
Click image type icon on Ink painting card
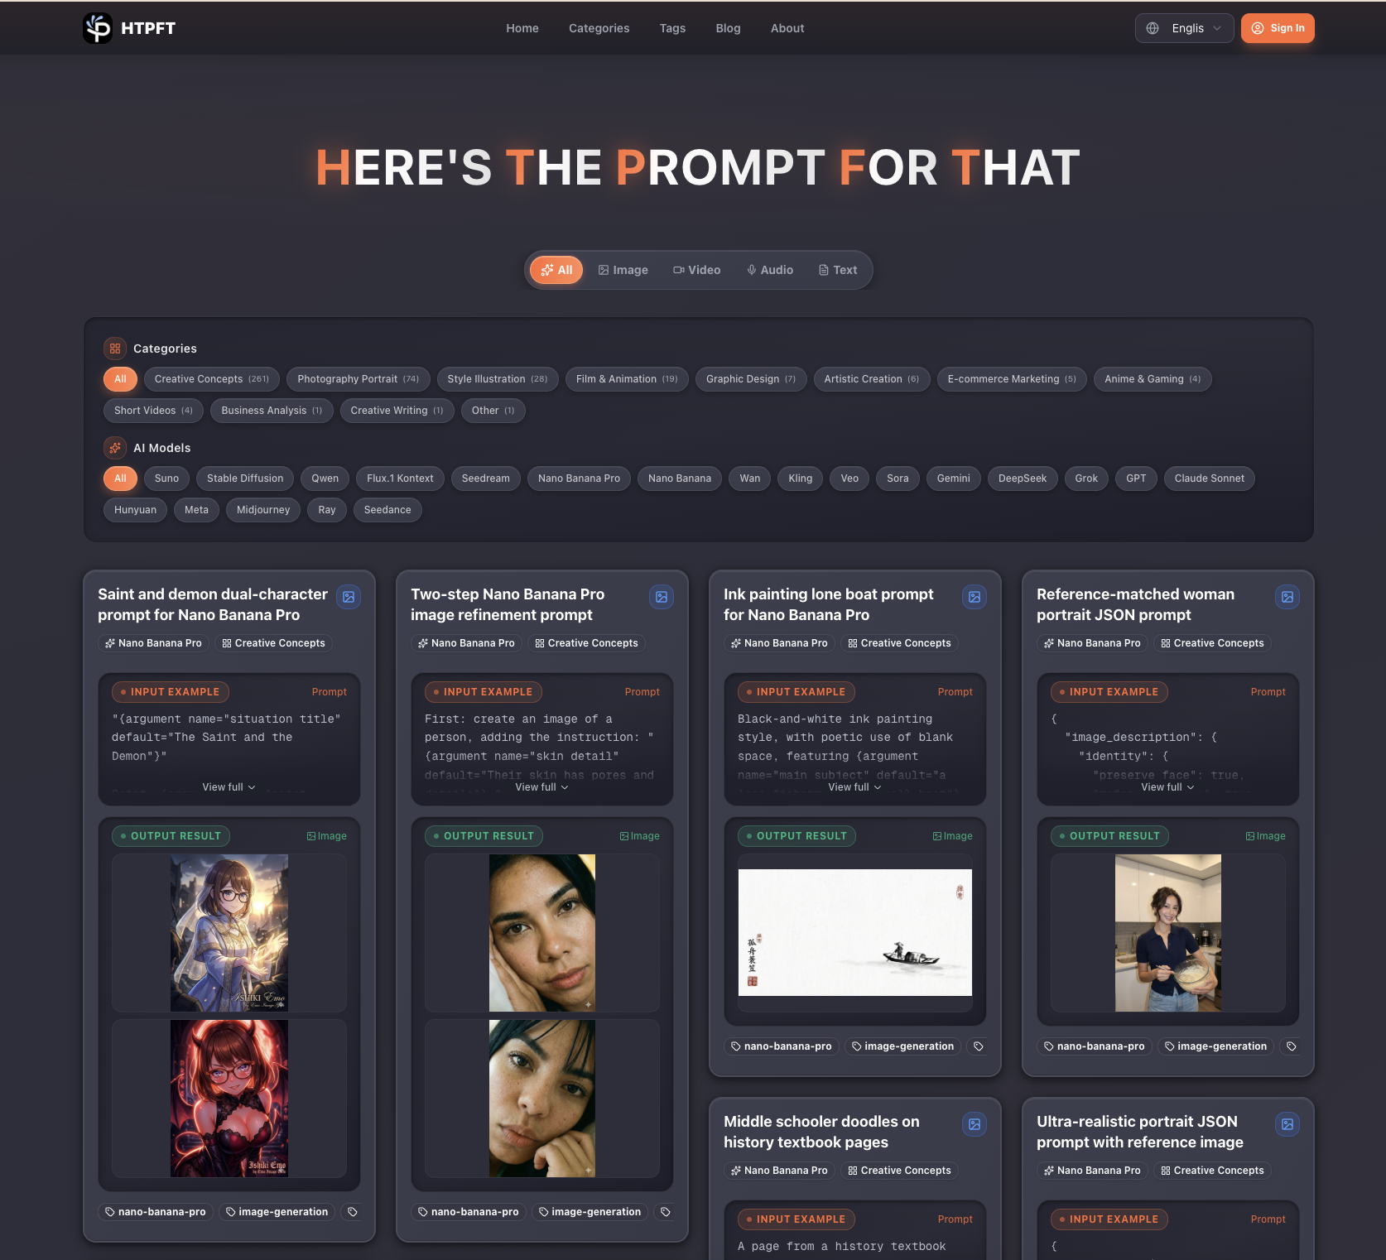tap(975, 597)
